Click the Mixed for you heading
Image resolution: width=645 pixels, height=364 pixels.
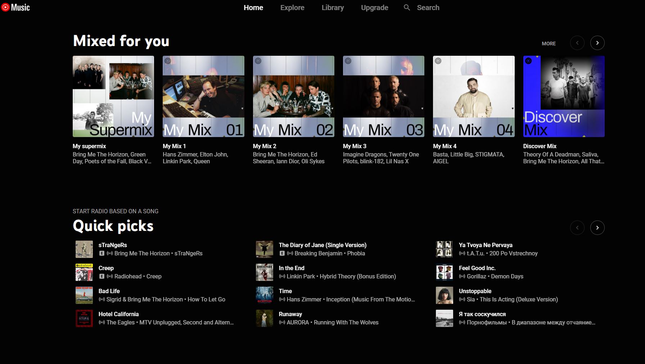click(x=121, y=41)
